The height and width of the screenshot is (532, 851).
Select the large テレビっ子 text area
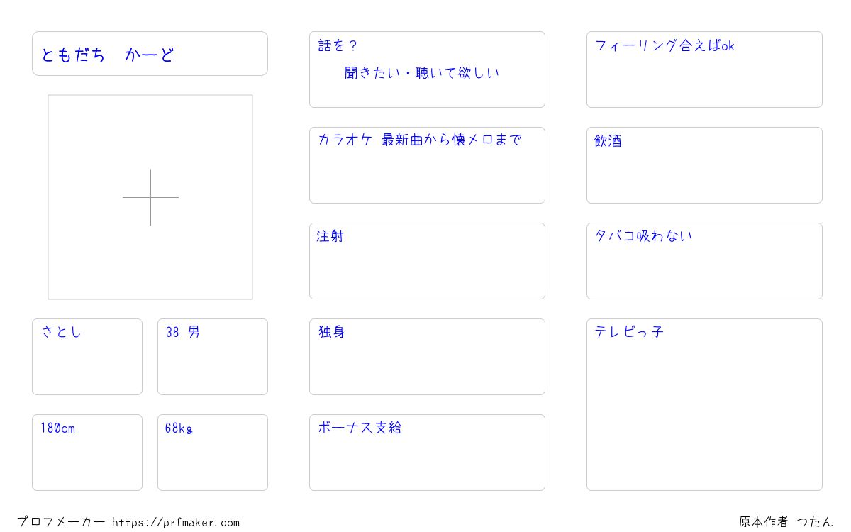click(704, 404)
